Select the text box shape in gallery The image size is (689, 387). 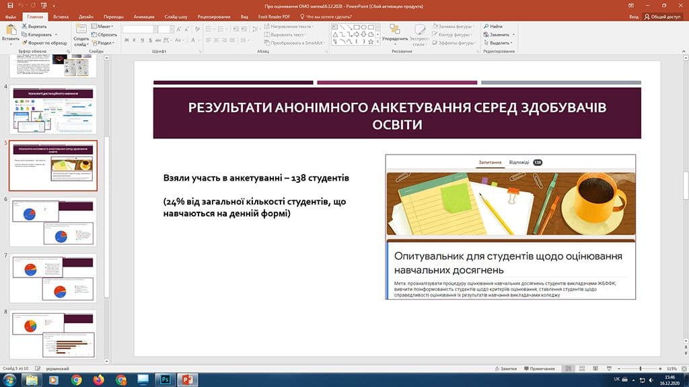pos(335,27)
